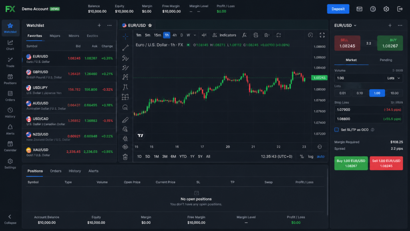Open the Chart sidebar icon

(x=10, y=45)
